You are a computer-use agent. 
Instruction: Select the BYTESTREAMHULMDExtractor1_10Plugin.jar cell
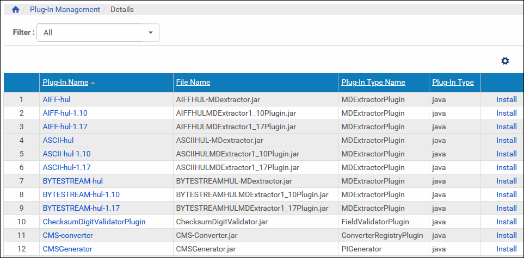256,194
